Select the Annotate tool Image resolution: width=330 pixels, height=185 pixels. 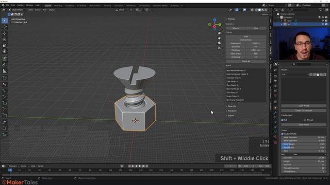[5, 65]
